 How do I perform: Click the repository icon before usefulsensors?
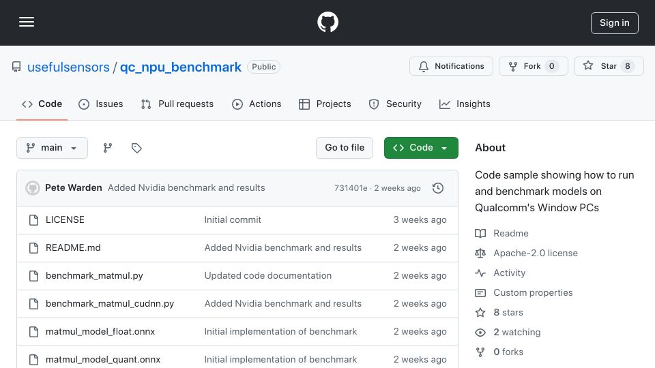point(16,67)
